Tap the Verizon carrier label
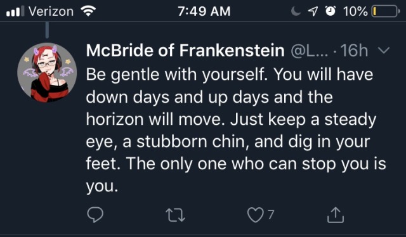This screenshot has height=237, width=406. tap(51, 11)
